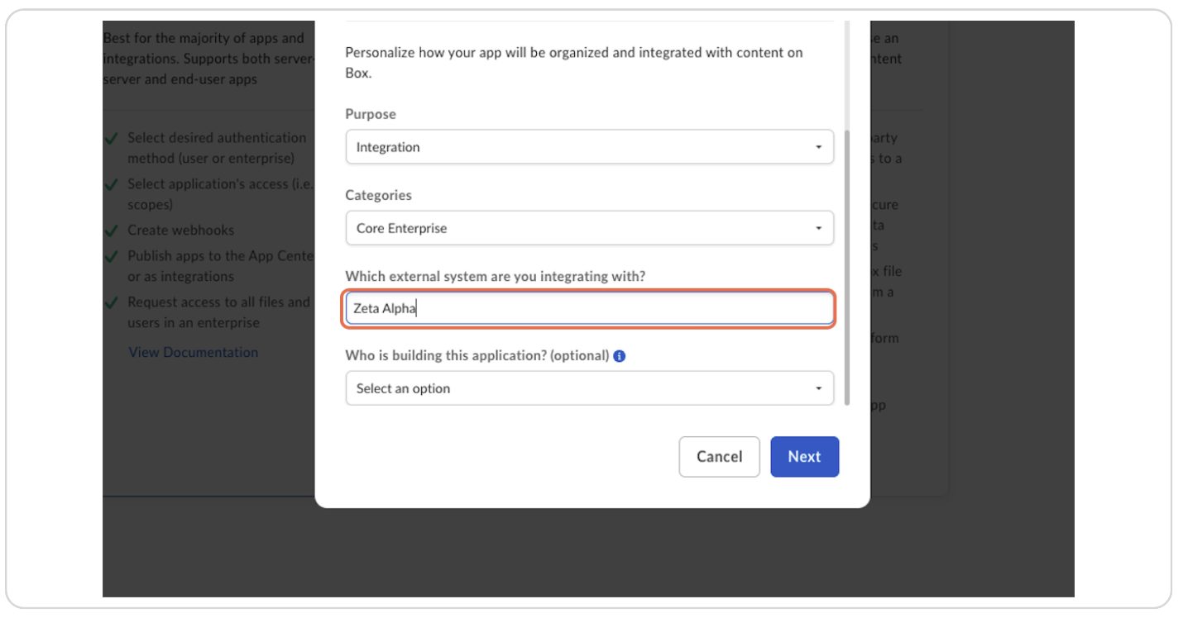
Task: Click the Purpose field label
Action: coord(371,114)
